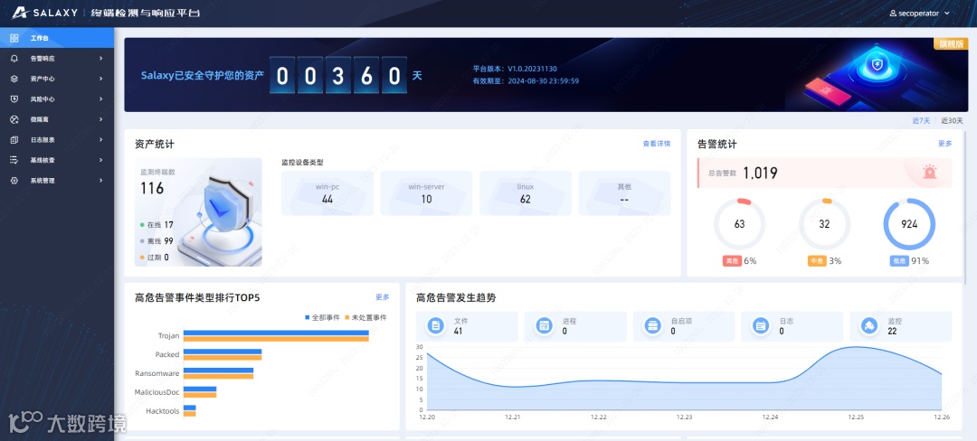Click the 告警响应 bell icon
Viewport: 977px width, 441px height.
[14, 59]
